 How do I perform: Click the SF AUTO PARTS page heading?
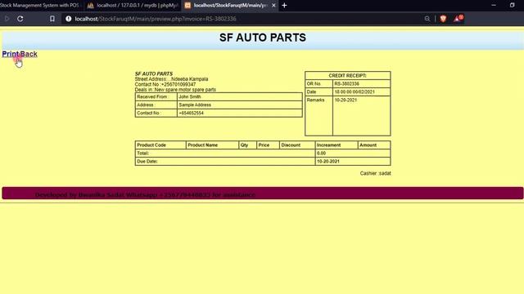pyautogui.click(x=263, y=38)
